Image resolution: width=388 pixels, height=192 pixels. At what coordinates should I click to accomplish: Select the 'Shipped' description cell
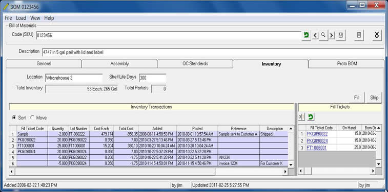click(x=274, y=134)
